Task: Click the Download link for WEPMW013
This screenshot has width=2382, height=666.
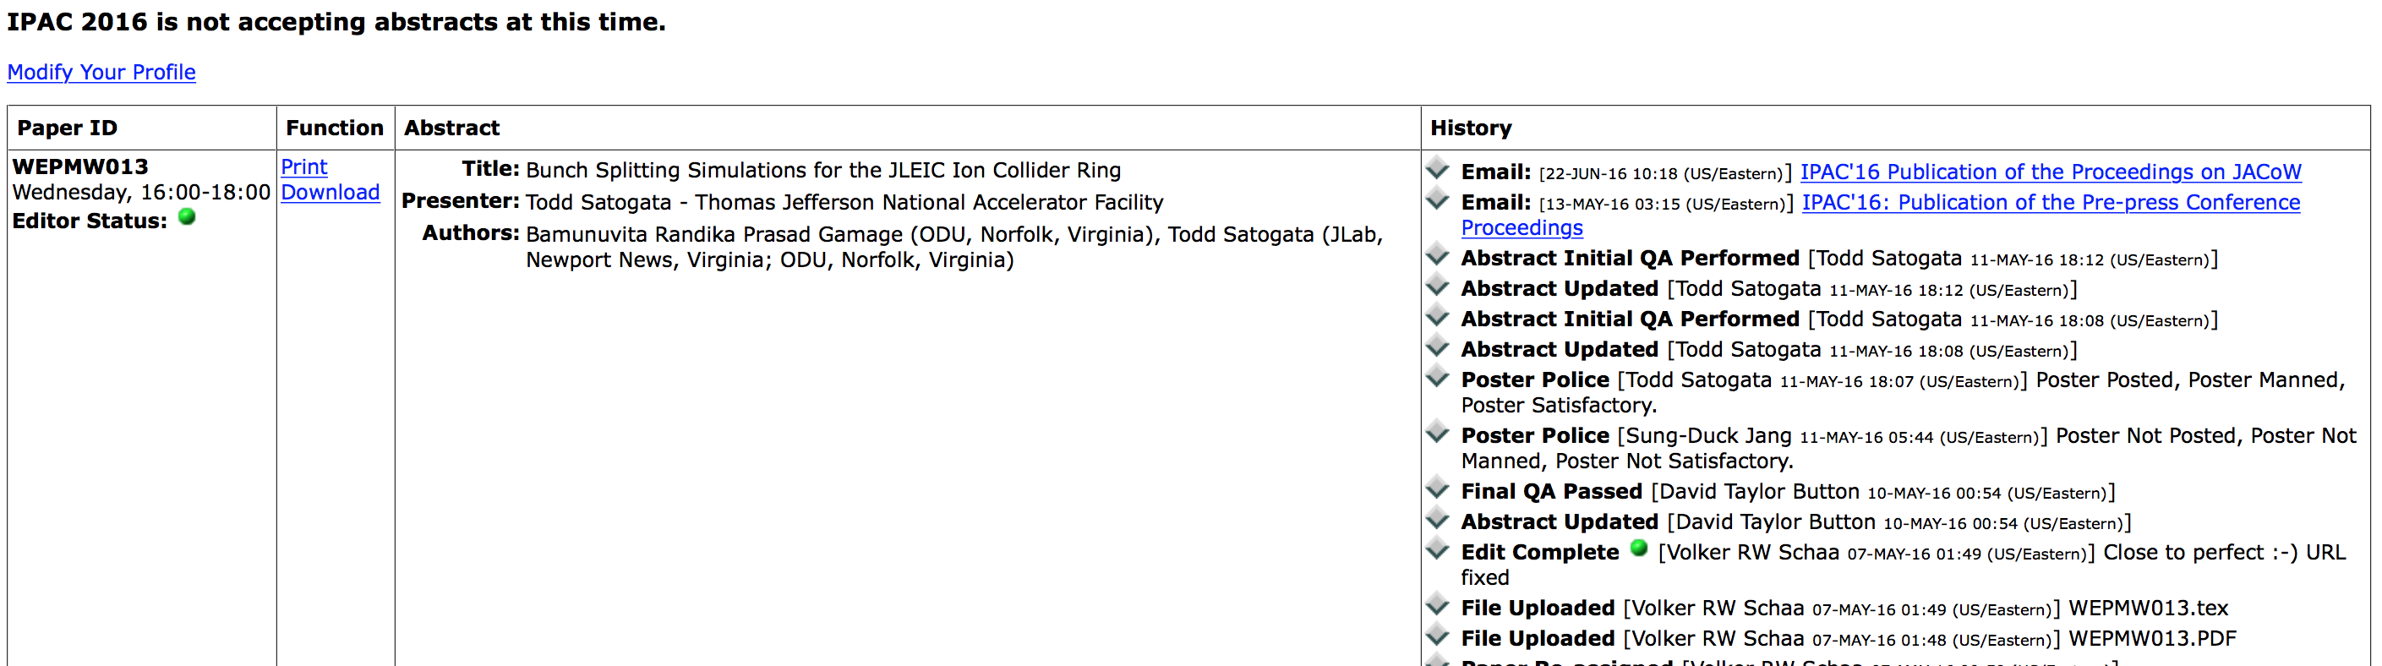Action: point(331,193)
